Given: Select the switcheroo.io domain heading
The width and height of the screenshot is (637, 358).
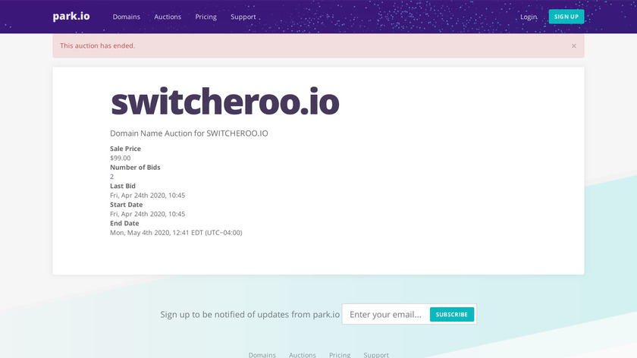Looking at the screenshot, I should 224,102.
